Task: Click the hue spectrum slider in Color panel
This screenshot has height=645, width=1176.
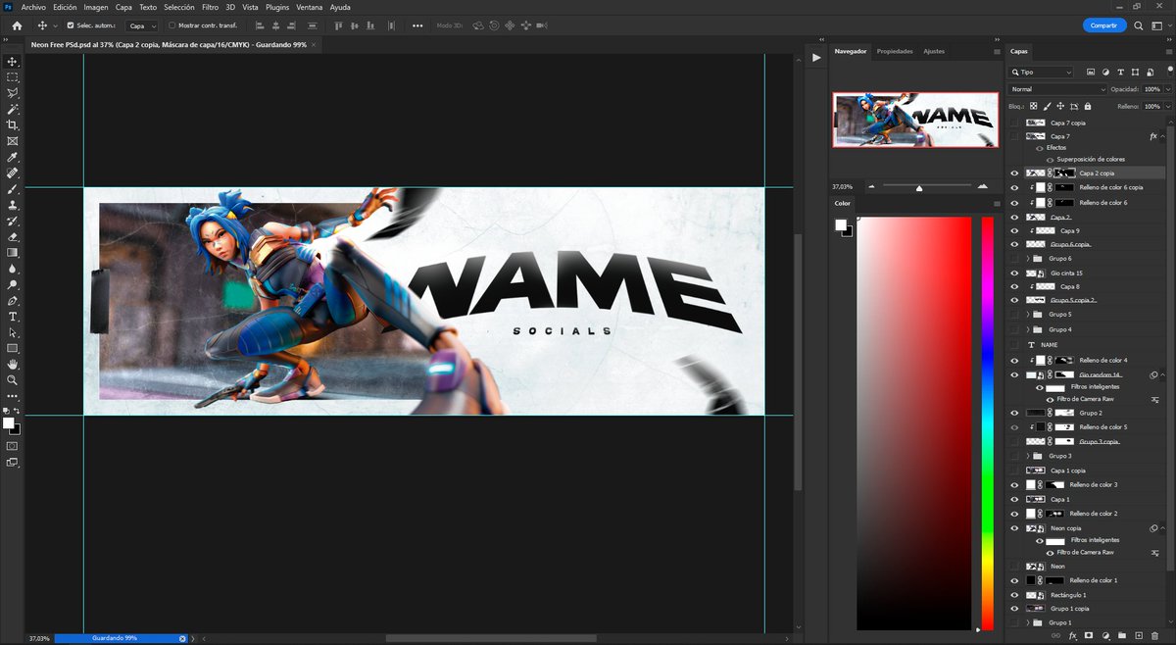Action: tap(987, 423)
